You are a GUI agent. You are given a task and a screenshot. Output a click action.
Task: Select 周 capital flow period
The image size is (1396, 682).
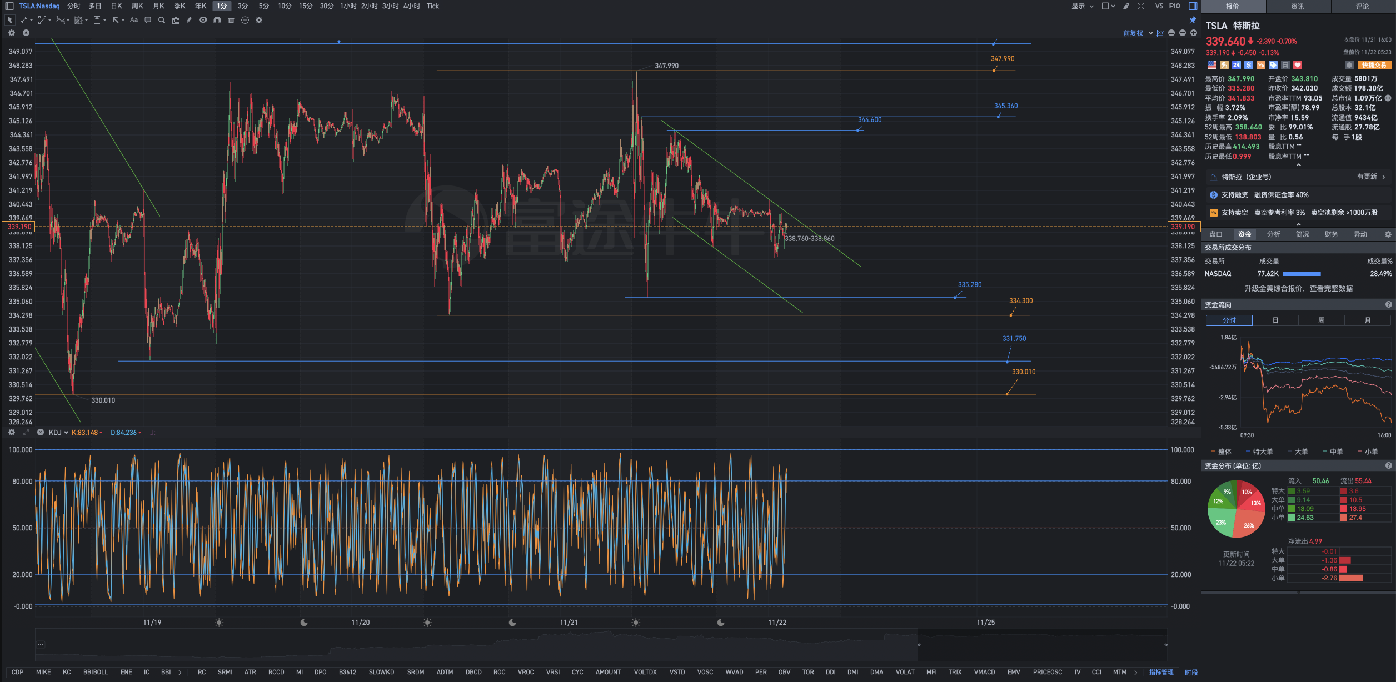pos(1322,320)
